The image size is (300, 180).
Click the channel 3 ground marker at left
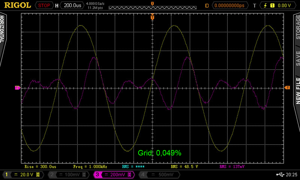coord(17,88)
